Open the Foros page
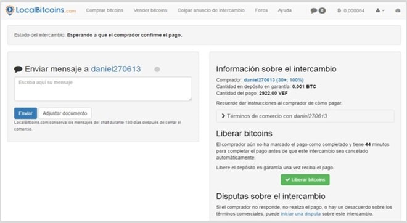This screenshot has height=223, width=407. [261, 10]
